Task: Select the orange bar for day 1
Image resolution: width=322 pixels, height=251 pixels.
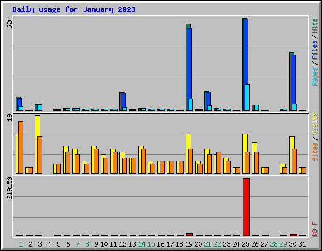Action: point(21,147)
